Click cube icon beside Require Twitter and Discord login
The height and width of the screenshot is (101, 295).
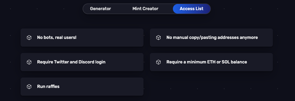click(x=29, y=62)
